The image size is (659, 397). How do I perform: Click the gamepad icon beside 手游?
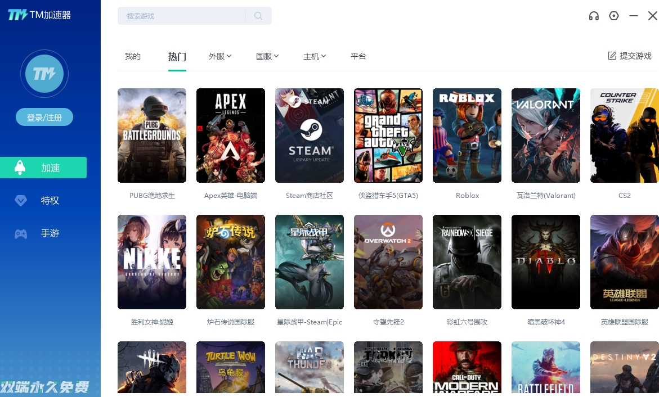click(x=21, y=233)
